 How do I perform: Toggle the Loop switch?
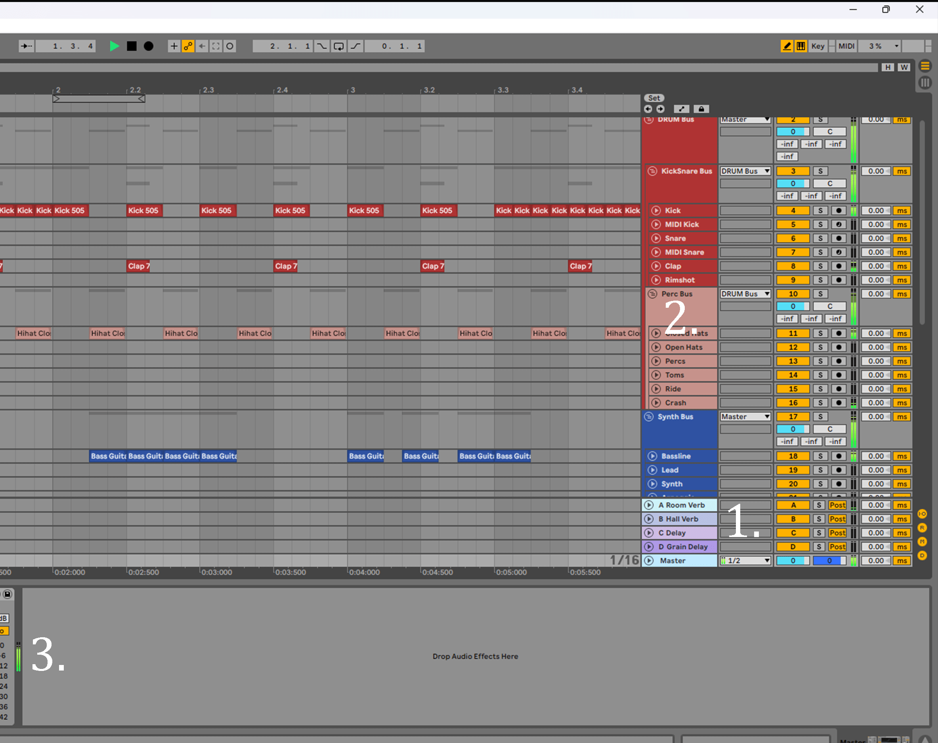[338, 46]
